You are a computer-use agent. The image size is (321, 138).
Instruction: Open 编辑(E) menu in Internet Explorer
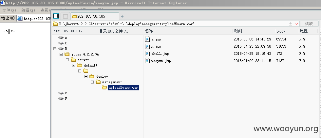point(28,10)
